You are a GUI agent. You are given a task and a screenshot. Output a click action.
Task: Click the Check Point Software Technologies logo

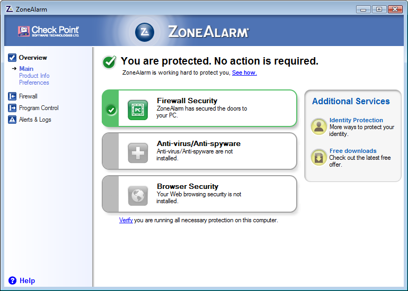pyautogui.click(x=48, y=31)
